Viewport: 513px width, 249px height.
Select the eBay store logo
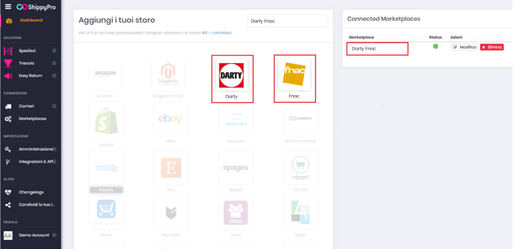171,119
